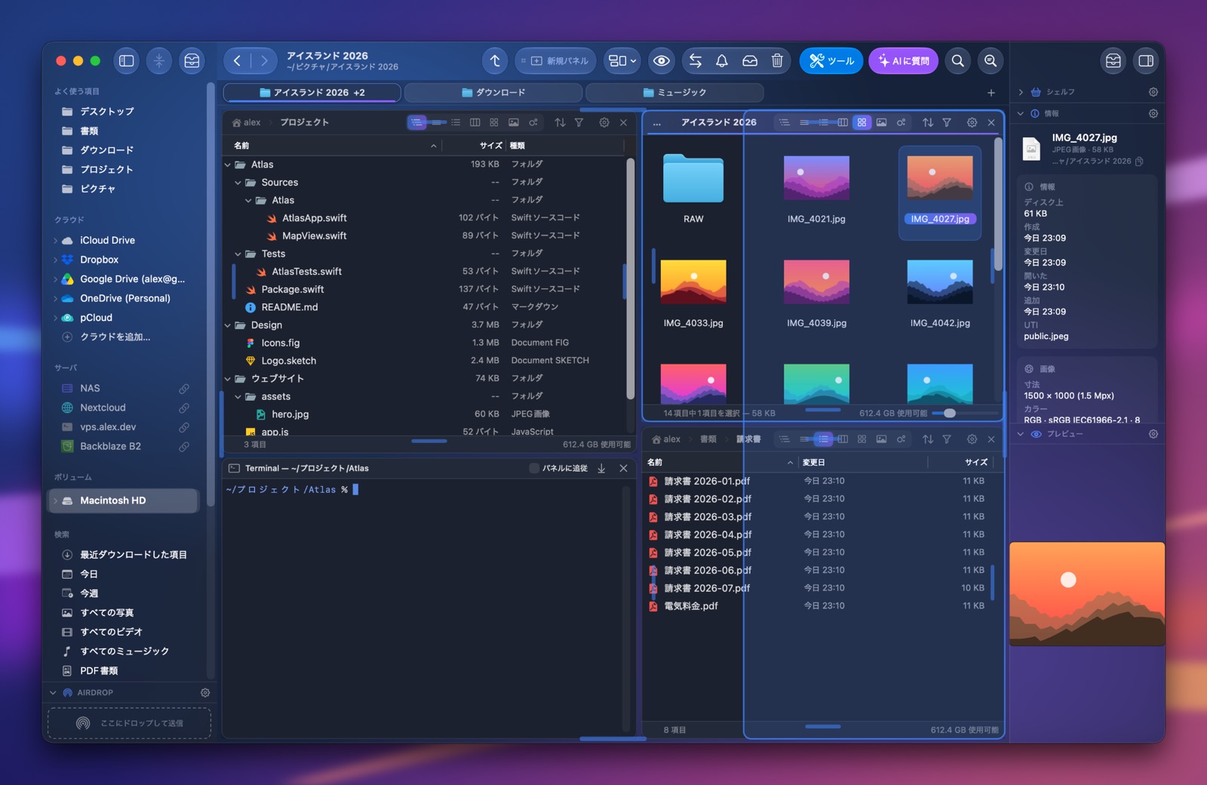Open the IMG_4033.jpg thumbnail
Screen dimensions: 1207x785
coord(693,282)
